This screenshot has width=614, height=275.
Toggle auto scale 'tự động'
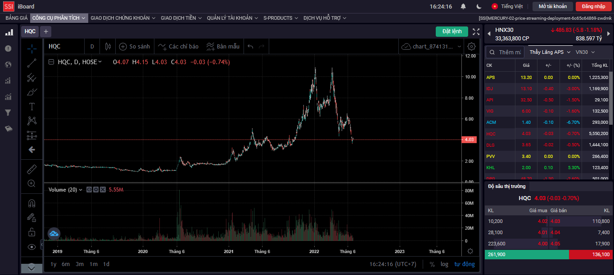point(464,264)
